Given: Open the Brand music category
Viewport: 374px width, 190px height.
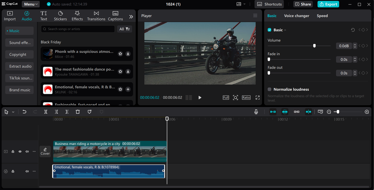Looking at the screenshot, I should [x=20, y=90].
